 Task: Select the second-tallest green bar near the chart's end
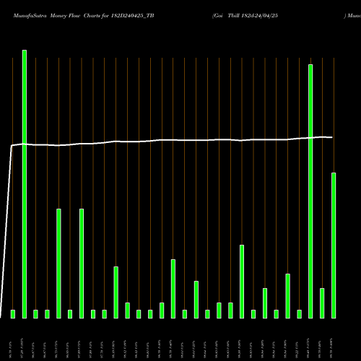pos(310,191)
